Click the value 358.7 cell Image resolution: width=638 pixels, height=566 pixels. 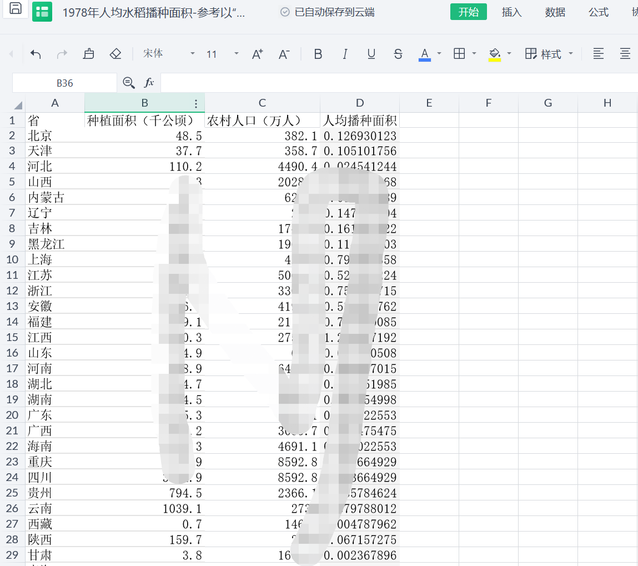coord(262,151)
